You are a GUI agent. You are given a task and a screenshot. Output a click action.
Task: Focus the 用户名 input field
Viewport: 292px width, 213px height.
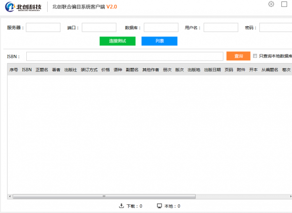(x=221, y=28)
